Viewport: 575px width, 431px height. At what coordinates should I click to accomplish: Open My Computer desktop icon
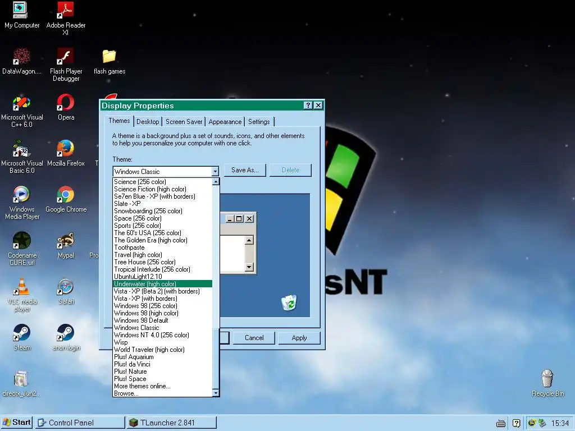click(21, 15)
